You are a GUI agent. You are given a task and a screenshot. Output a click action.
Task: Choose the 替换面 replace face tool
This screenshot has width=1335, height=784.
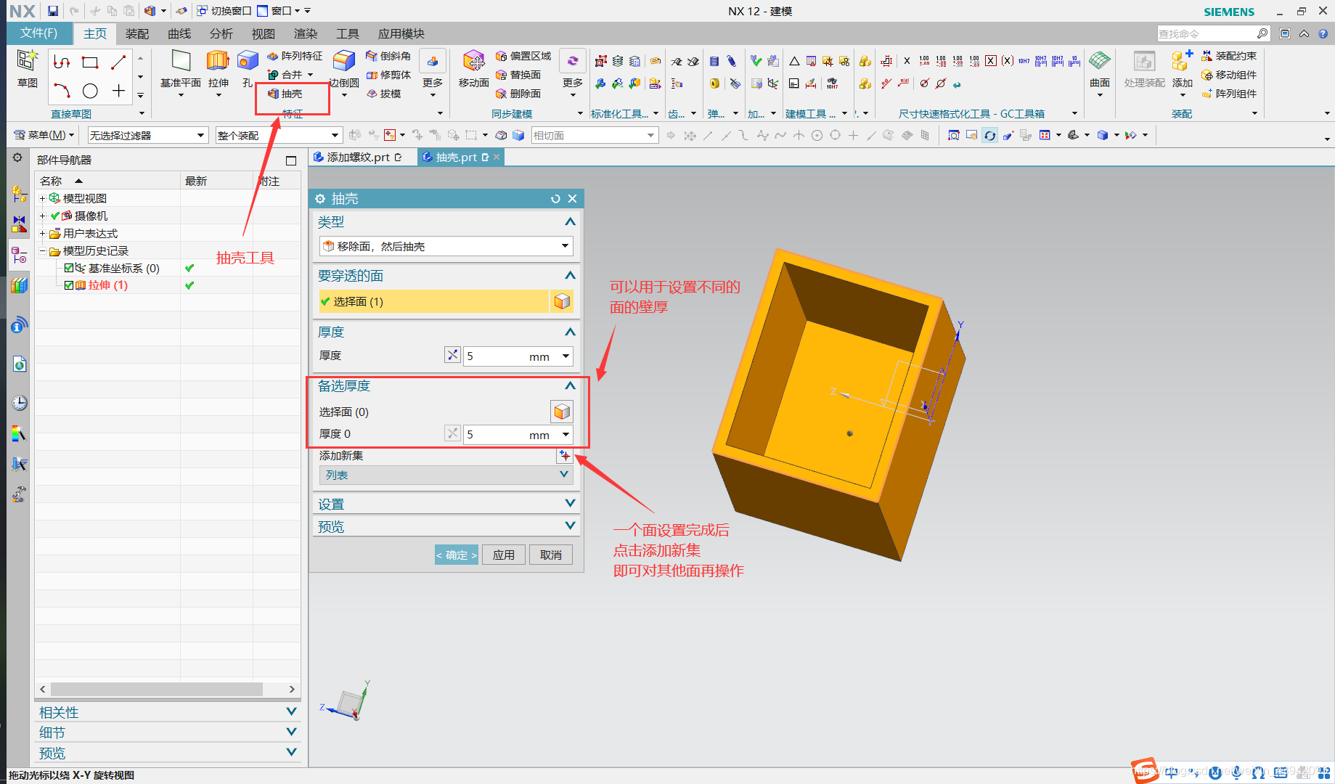(x=518, y=75)
